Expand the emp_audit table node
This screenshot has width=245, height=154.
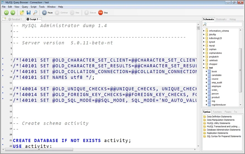point(206,83)
